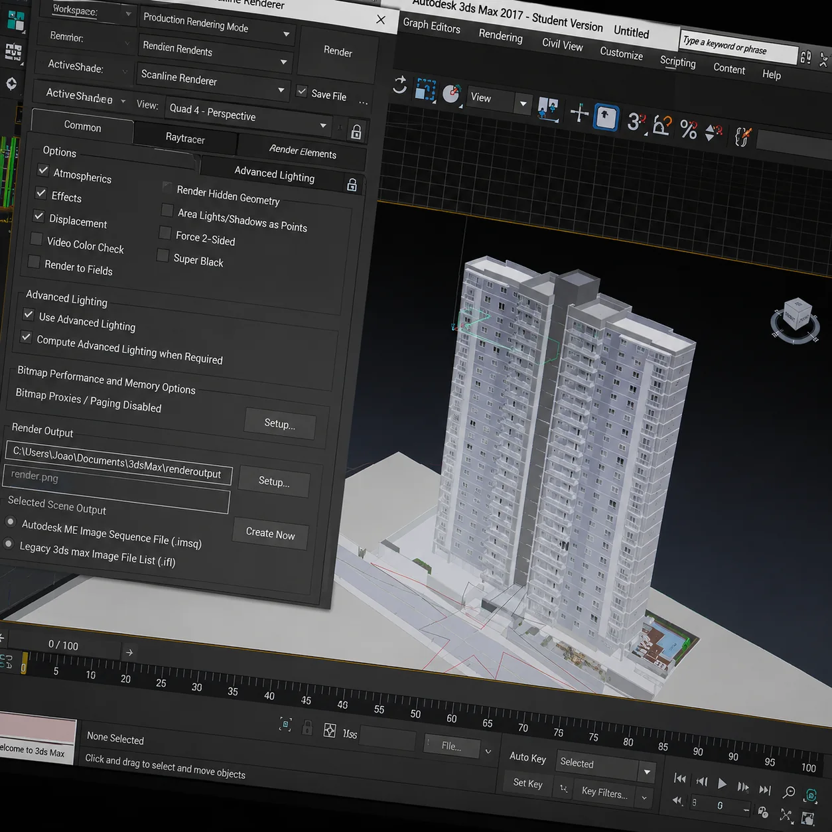This screenshot has width=832, height=832.
Task: Switch to the Render Elements tab
Action: [303, 151]
